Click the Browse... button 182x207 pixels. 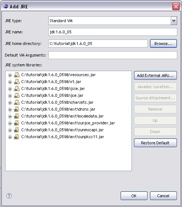click(163, 44)
